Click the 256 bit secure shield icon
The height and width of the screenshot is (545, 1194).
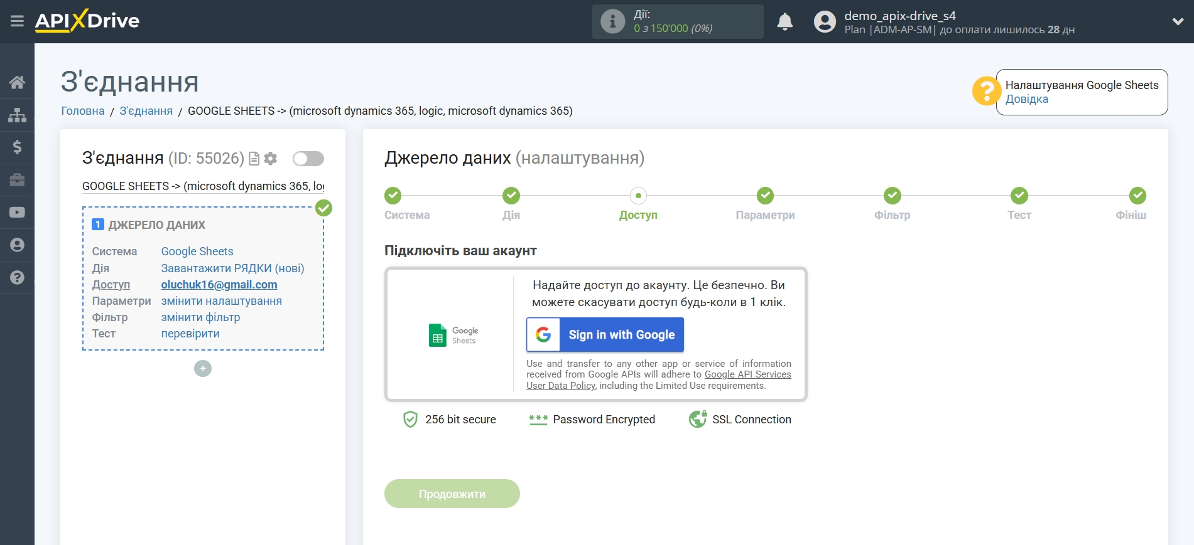[410, 419]
